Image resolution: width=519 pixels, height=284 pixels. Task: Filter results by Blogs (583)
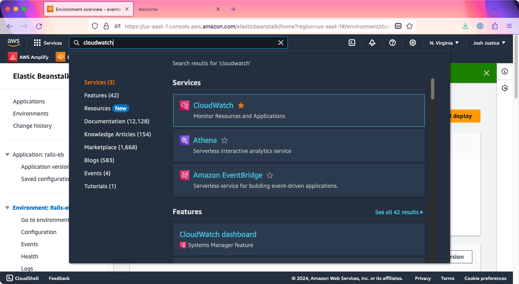(99, 160)
